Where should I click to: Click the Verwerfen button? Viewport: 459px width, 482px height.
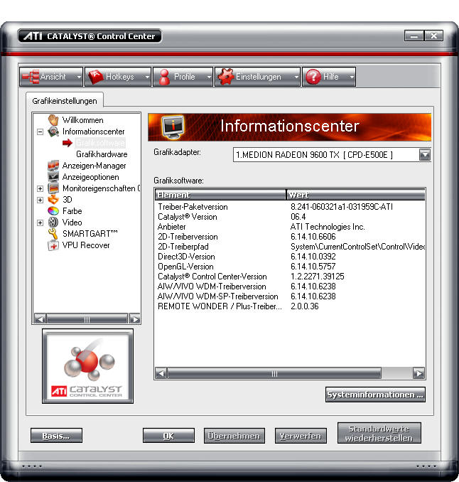pos(301,436)
